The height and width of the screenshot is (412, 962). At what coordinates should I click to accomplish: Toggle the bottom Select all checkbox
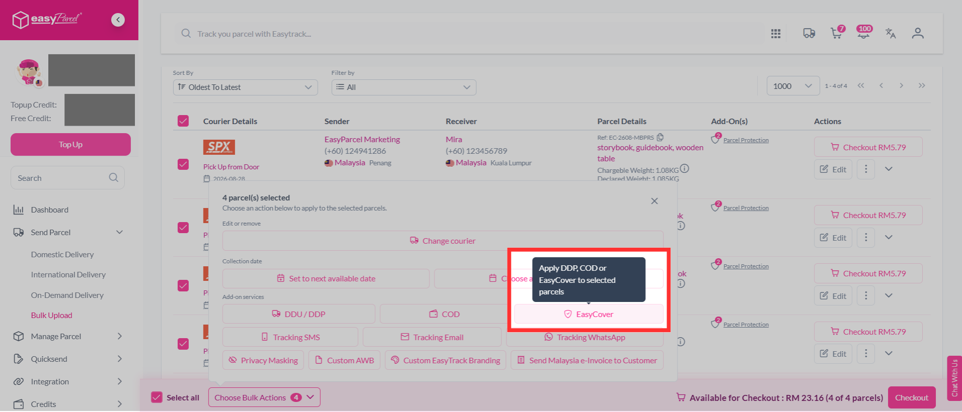(x=157, y=397)
